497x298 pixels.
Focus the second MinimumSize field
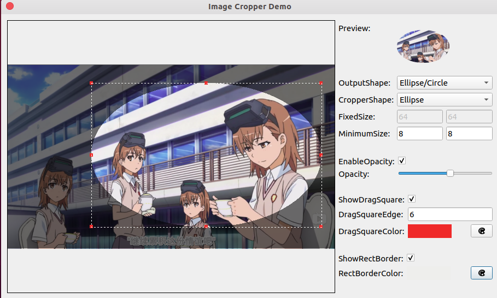(x=469, y=134)
